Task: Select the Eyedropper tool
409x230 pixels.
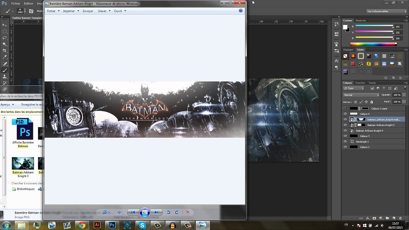Action: pyautogui.click(x=4, y=57)
